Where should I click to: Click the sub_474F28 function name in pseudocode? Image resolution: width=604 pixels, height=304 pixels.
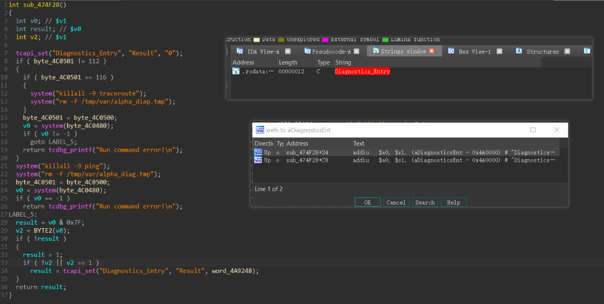[41, 5]
